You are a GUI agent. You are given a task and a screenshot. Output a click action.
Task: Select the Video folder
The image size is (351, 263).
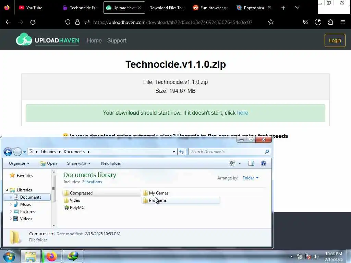click(x=75, y=200)
